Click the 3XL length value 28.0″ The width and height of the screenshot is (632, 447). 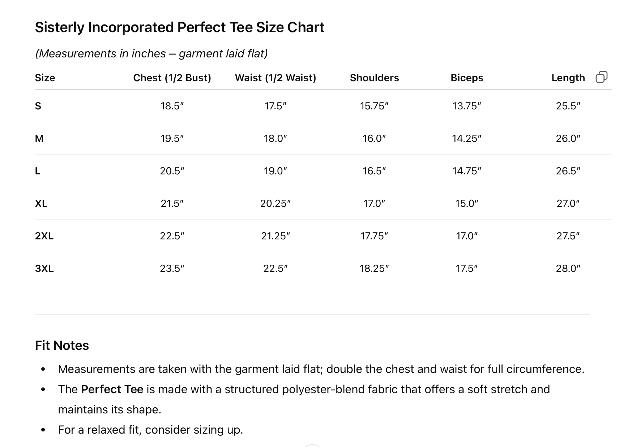pos(568,268)
